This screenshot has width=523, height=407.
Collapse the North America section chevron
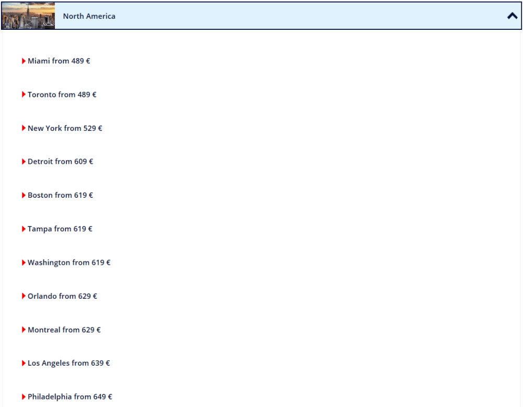click(x=511, y=16)
